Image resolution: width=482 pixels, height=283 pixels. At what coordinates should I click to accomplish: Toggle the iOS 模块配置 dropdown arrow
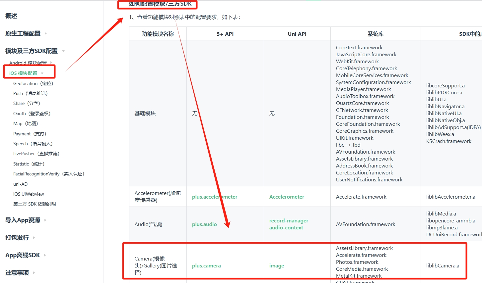[x=42, y=73]
